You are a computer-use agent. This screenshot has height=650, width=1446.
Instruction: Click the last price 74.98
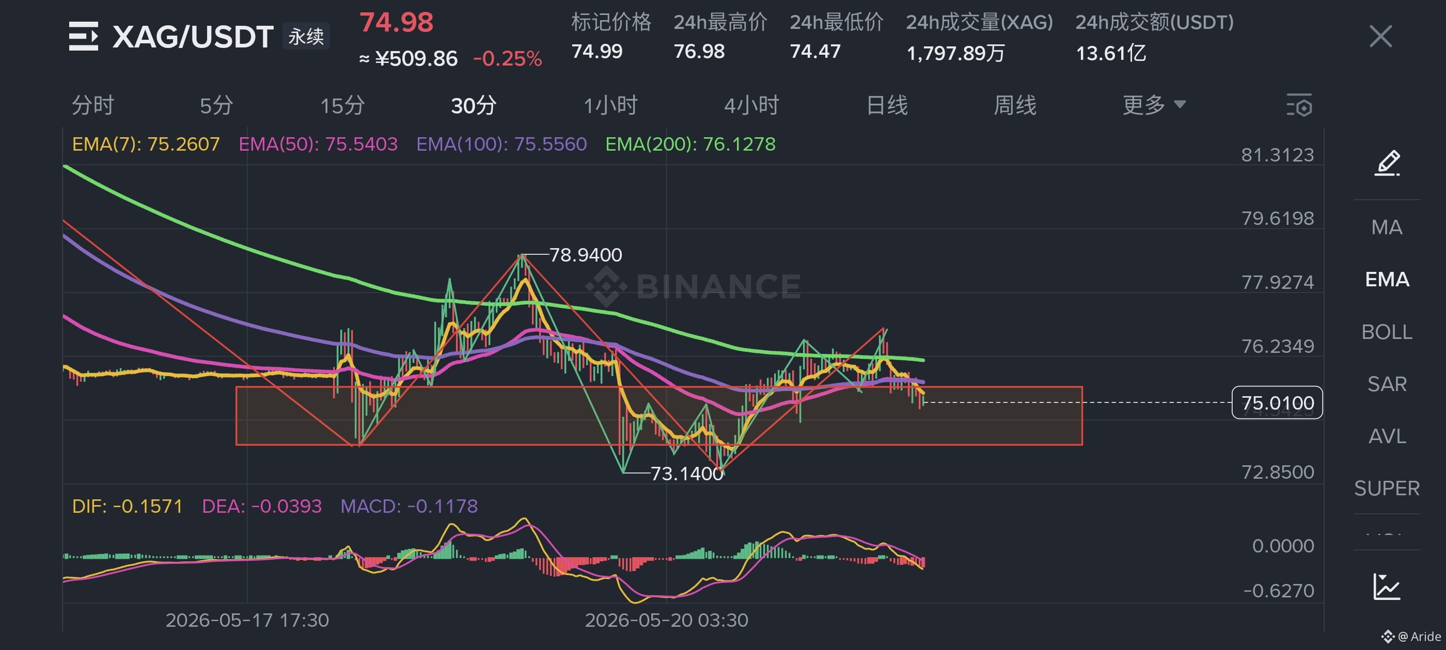[x=396, y=22]
